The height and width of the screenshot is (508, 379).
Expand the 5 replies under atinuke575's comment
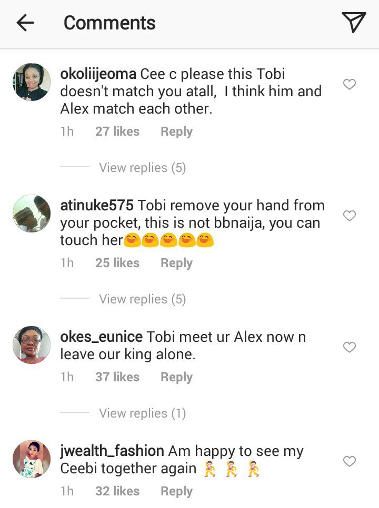[142, 299]
